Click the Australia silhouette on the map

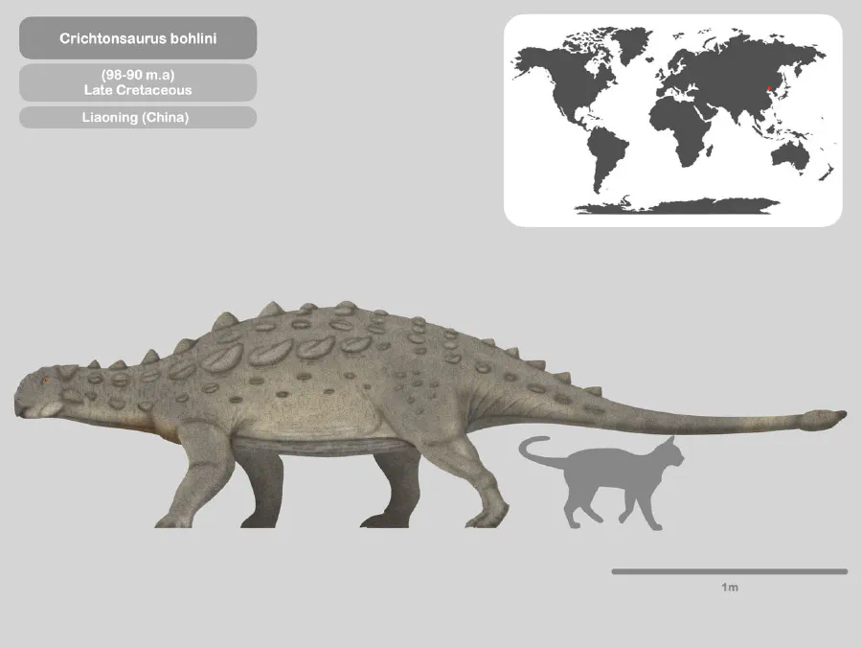(790, 158)
